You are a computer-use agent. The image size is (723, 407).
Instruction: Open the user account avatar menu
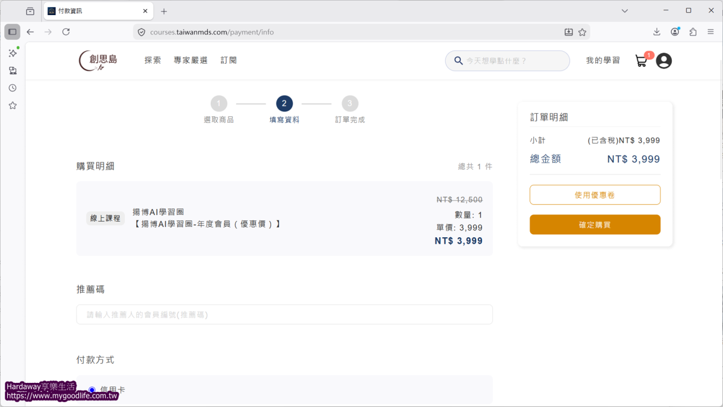click(664, 61)
